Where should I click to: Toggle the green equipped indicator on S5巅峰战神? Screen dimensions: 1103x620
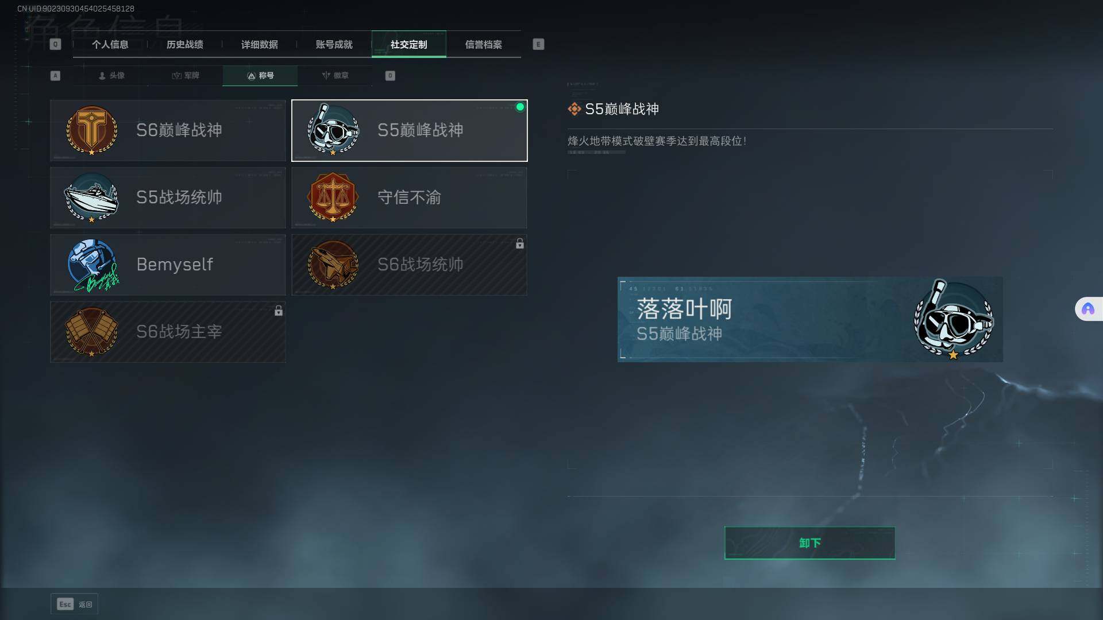(520, 107)
